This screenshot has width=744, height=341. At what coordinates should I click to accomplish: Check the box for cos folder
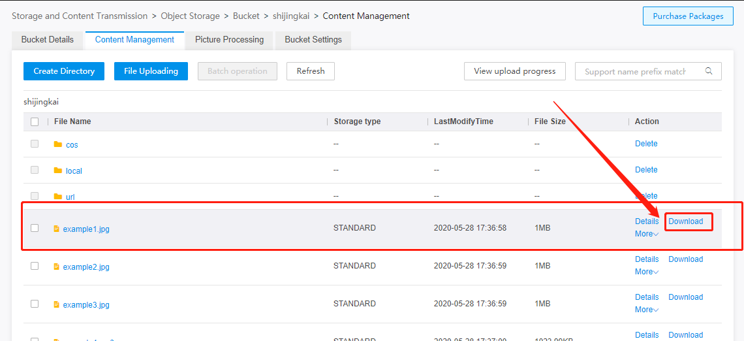[35, 144]
